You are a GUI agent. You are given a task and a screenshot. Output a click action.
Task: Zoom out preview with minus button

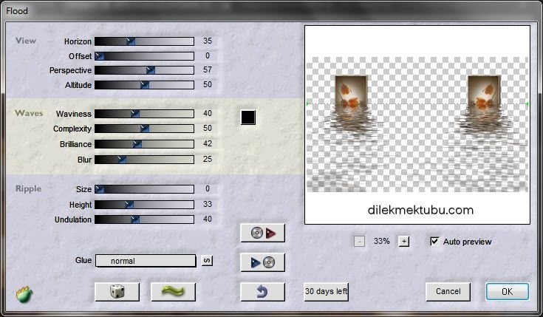coord(359,241)
